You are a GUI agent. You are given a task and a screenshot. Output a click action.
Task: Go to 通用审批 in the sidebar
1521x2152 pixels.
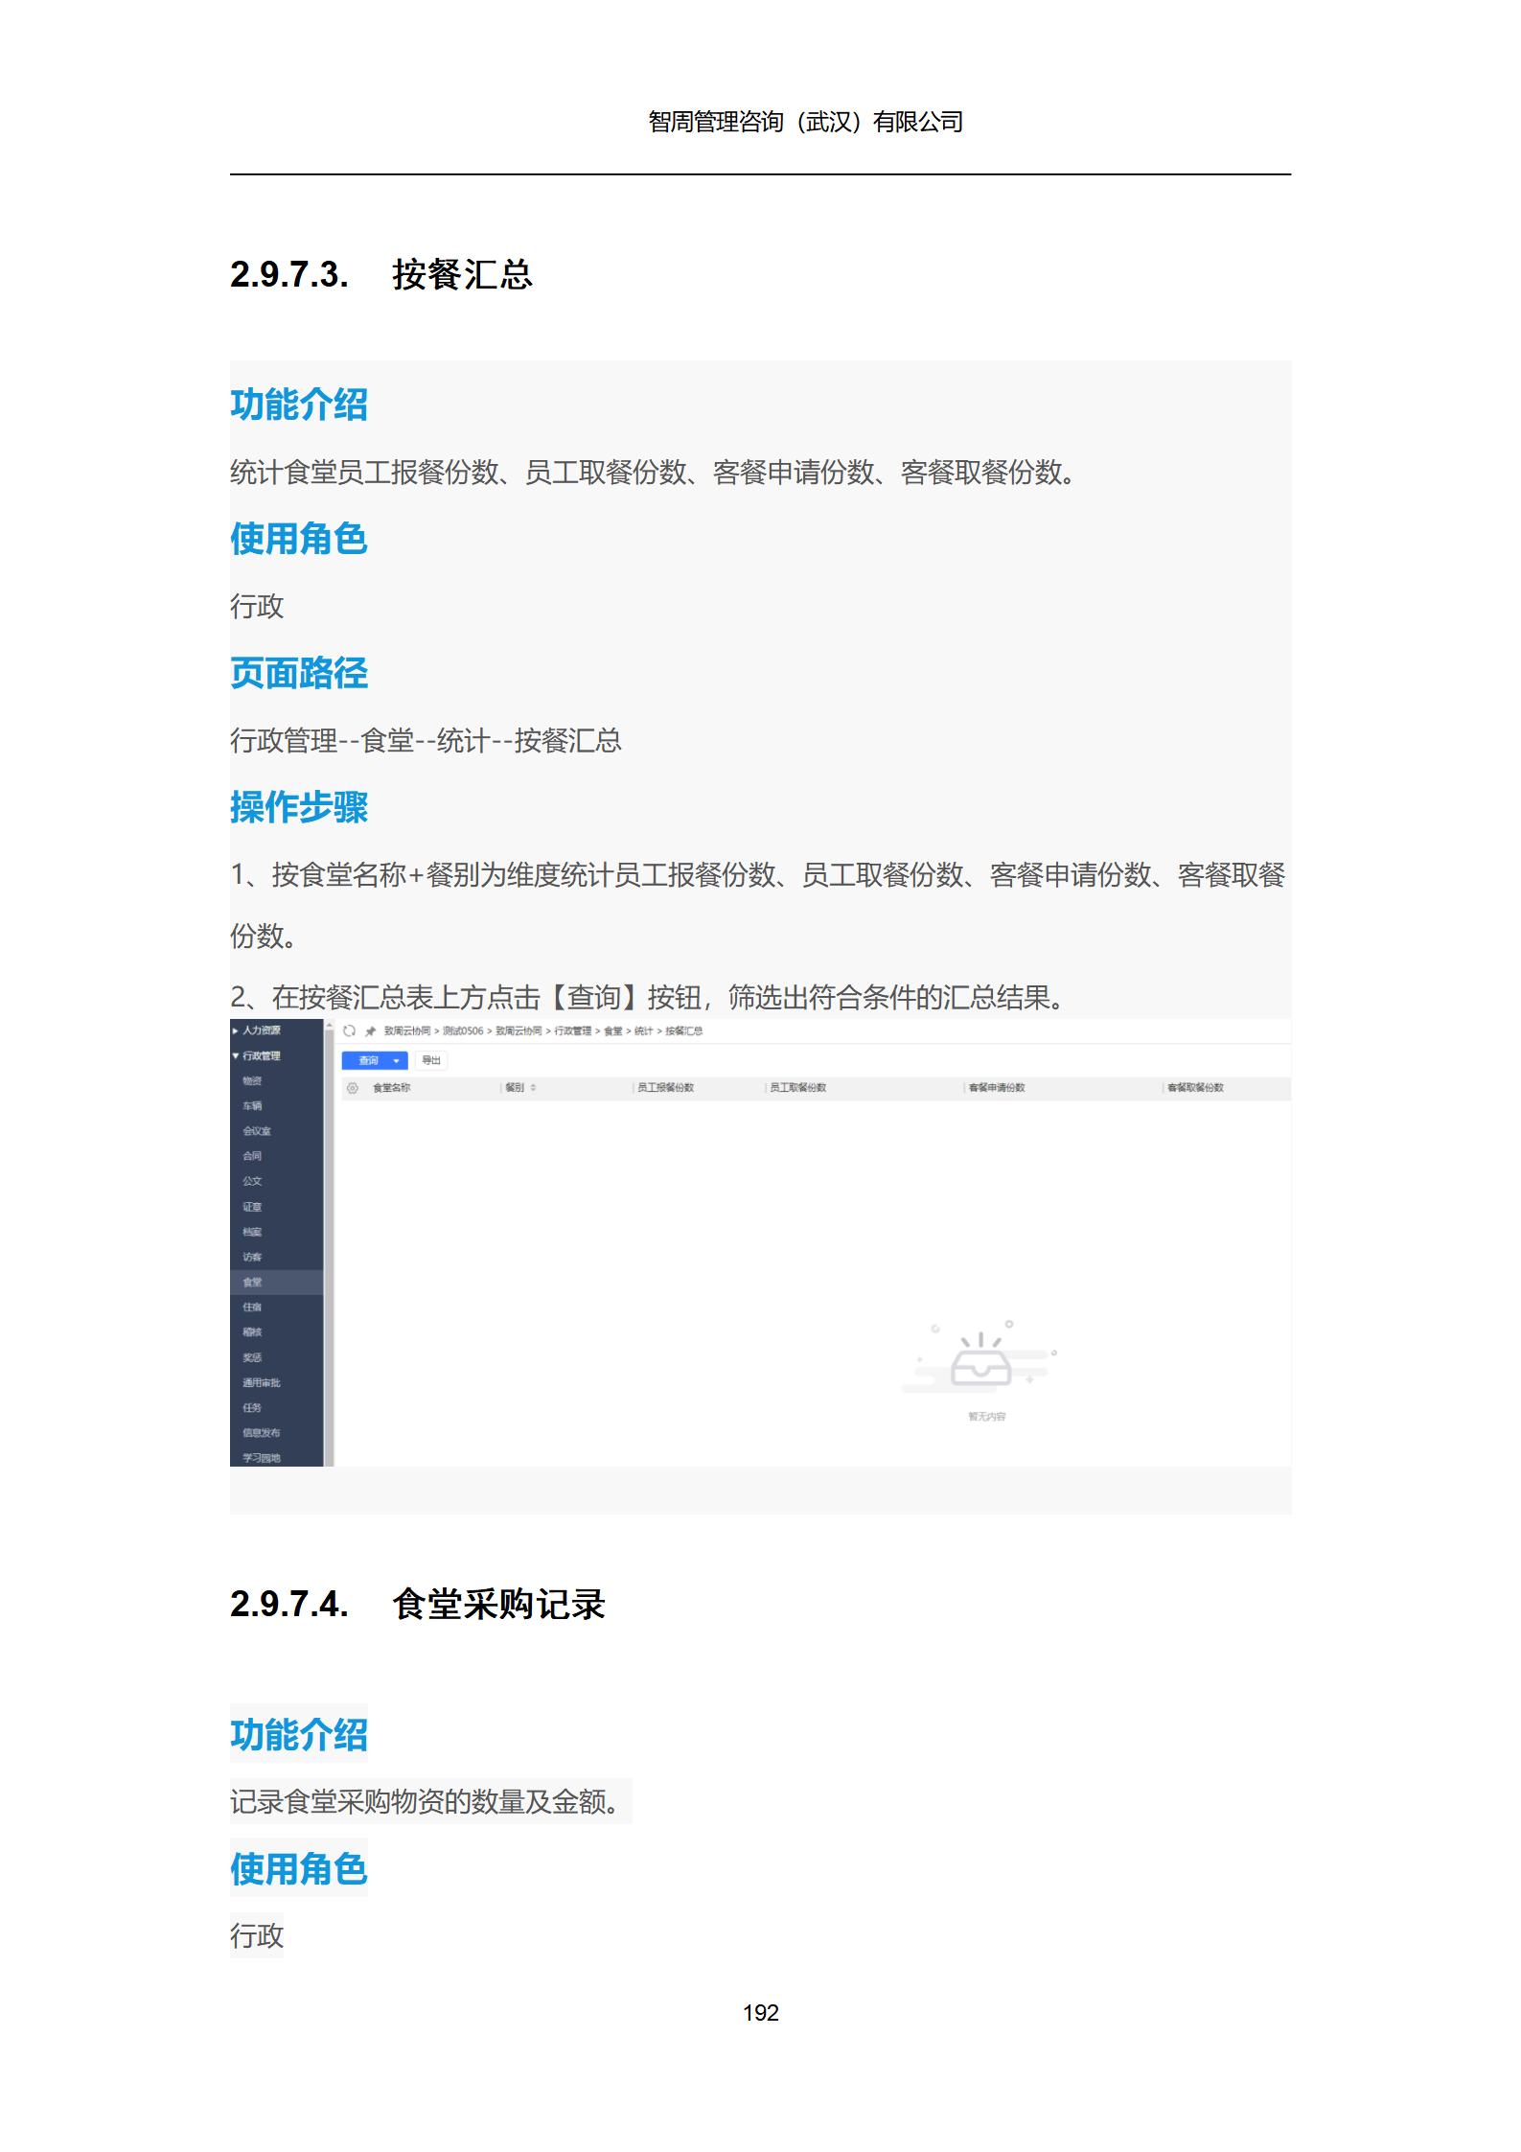click(x=262, y=1383)
